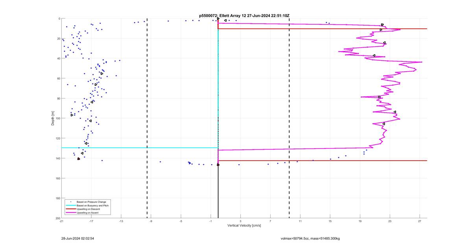The width and height of the screenshot is (472, 245).
Task: Click x-axis tick label '7'
Action: [x=270, y=221]
